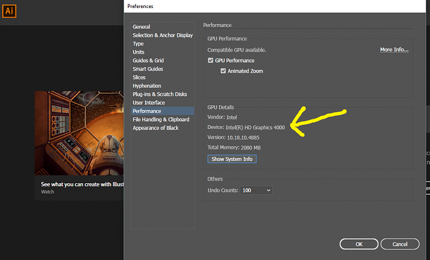
Task: Open Guides & Grid preferences
Action: click(x=148, y=61)
